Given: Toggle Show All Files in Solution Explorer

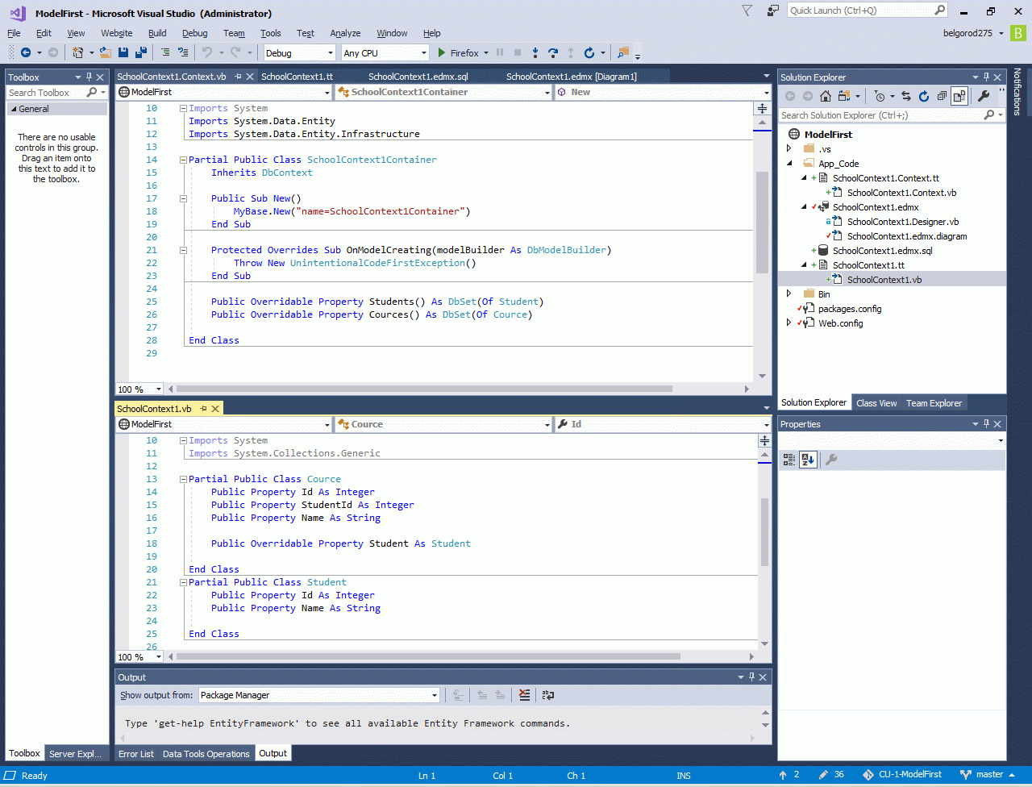Looking at the screenshot, I should tap(959, 96).
